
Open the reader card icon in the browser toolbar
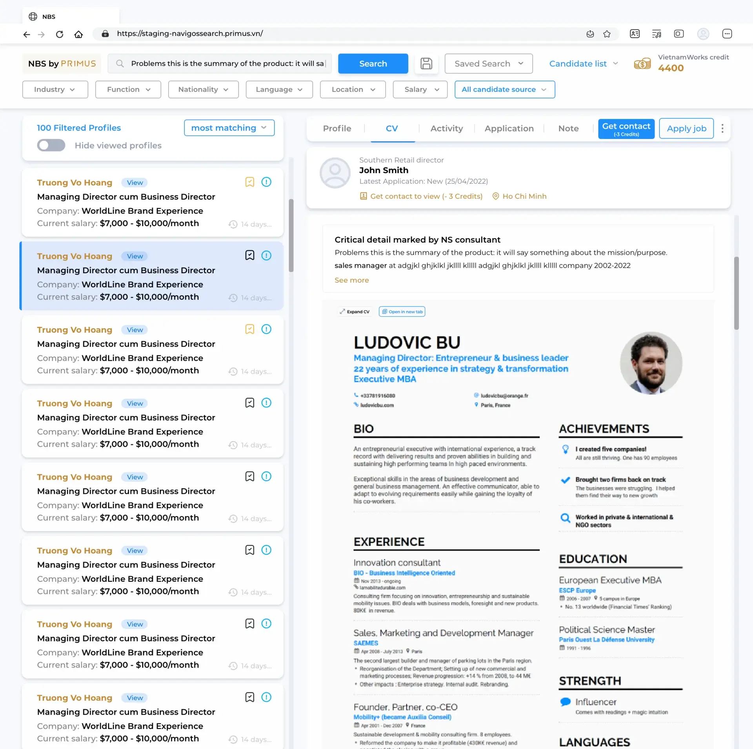click(x=635, y=34)
